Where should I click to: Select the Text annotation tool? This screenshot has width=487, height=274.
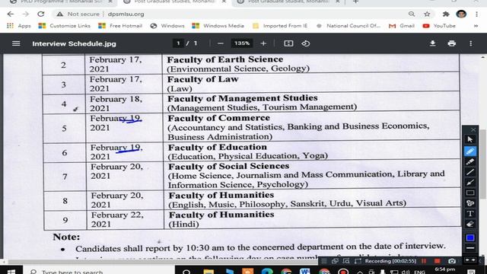[x=470, y=214]
